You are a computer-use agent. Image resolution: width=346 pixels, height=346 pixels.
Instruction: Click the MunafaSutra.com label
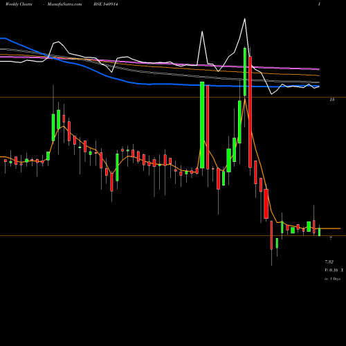(x=64, y=4)
